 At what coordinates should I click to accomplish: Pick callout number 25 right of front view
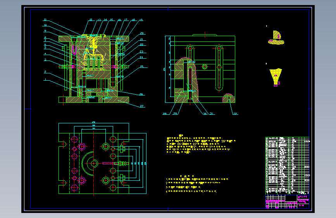click(x=141, y=67)
